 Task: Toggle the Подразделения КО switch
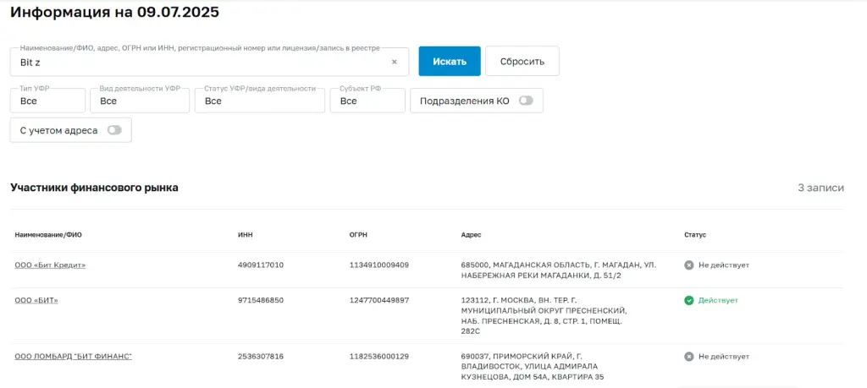[526, 101]
